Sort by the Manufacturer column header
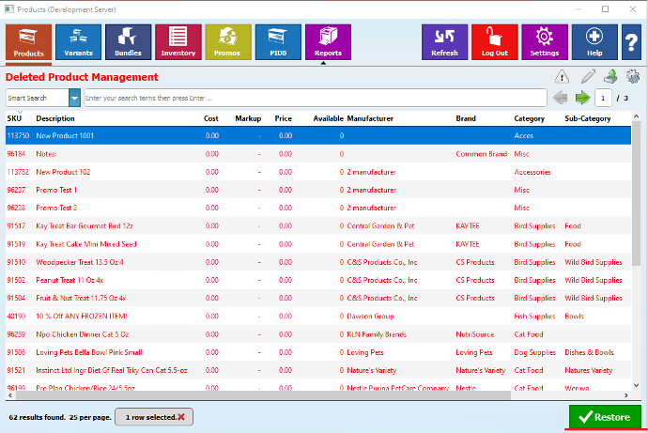 (x=370, y=118)
